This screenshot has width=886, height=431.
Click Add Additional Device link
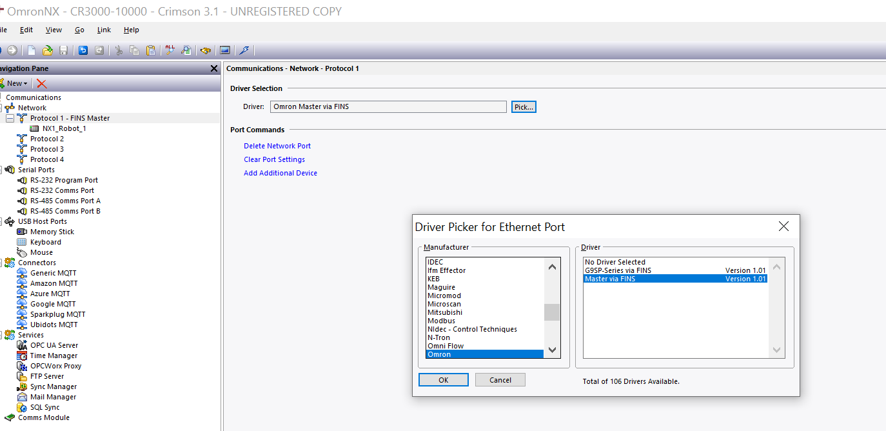point(281,173)
